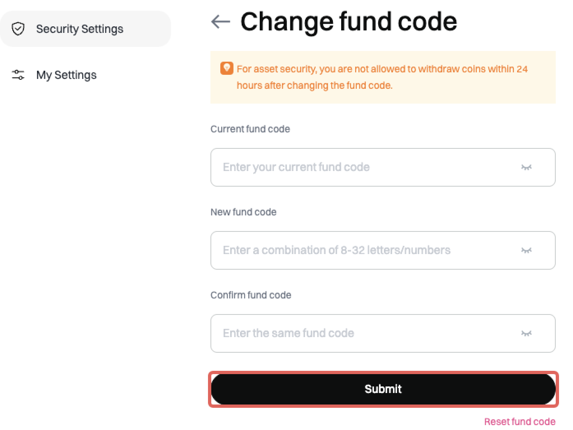Follow the Reset fund code link
The image size is (573, 430).
pyautogui.click(x=520, y=422)
